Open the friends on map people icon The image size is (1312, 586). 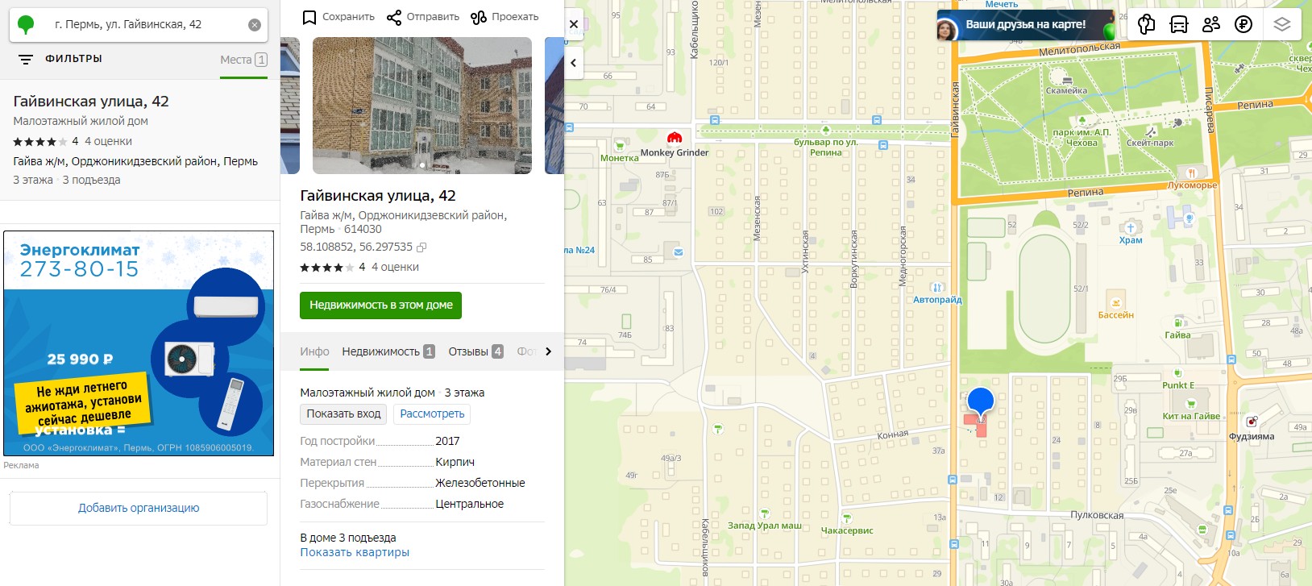pyautogui.click(x=1211, y=24)
